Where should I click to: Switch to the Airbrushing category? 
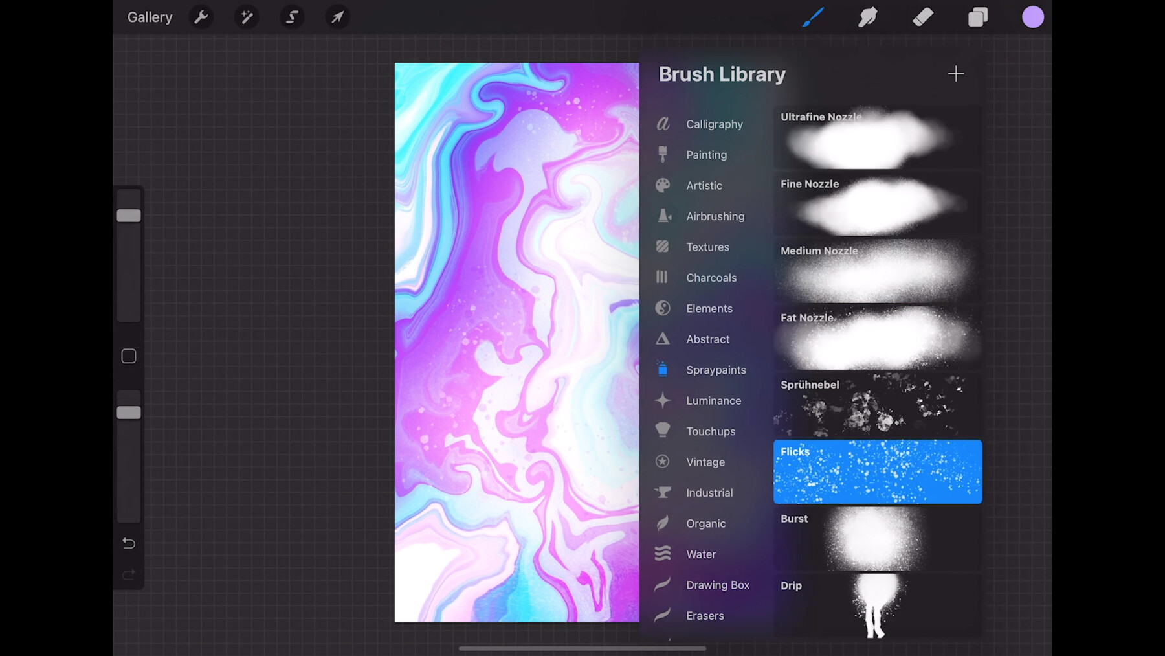[x=715, y=216]
